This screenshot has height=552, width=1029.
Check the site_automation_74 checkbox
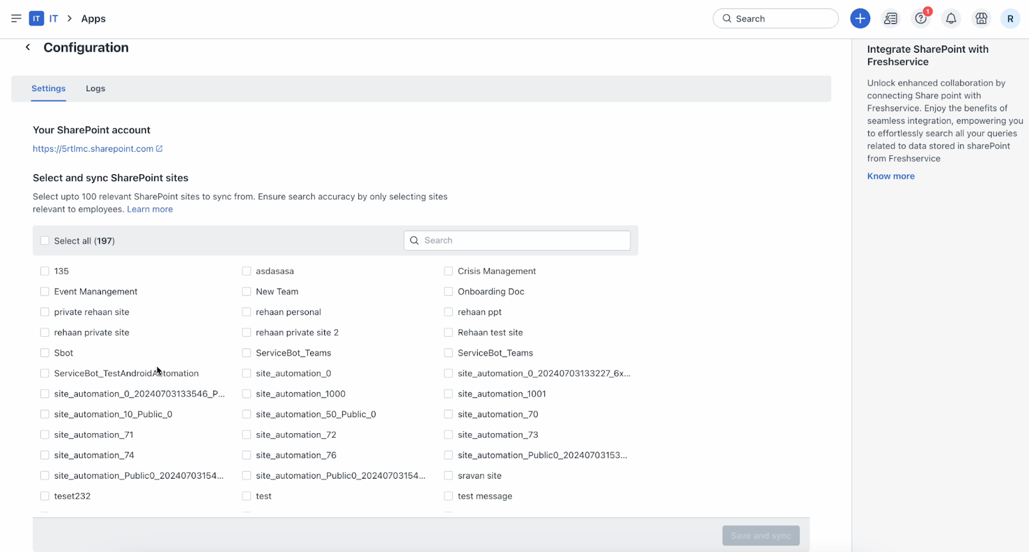[x=44, y=455]
